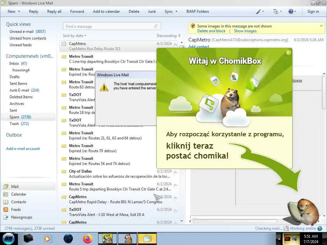Screen dimensions: 327x245
Task: Show hidden system tray icons
Action: [x=279, y=239]
